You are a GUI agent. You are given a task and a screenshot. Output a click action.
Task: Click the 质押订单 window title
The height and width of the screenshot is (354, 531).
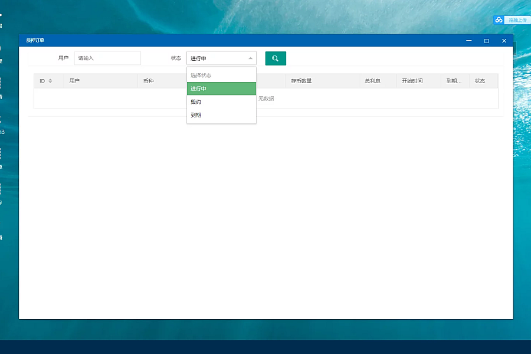pos(35,40)
